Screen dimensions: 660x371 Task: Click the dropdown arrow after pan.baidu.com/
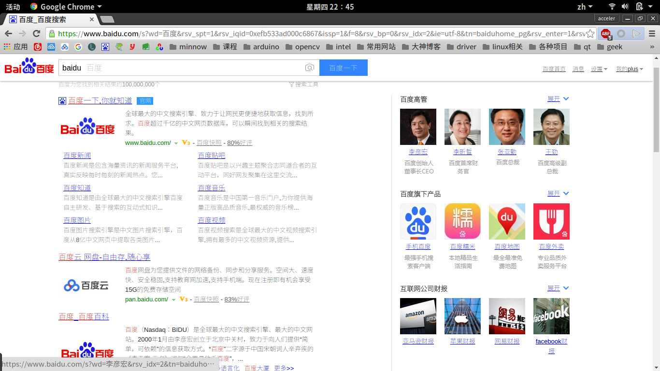(173, 300)
